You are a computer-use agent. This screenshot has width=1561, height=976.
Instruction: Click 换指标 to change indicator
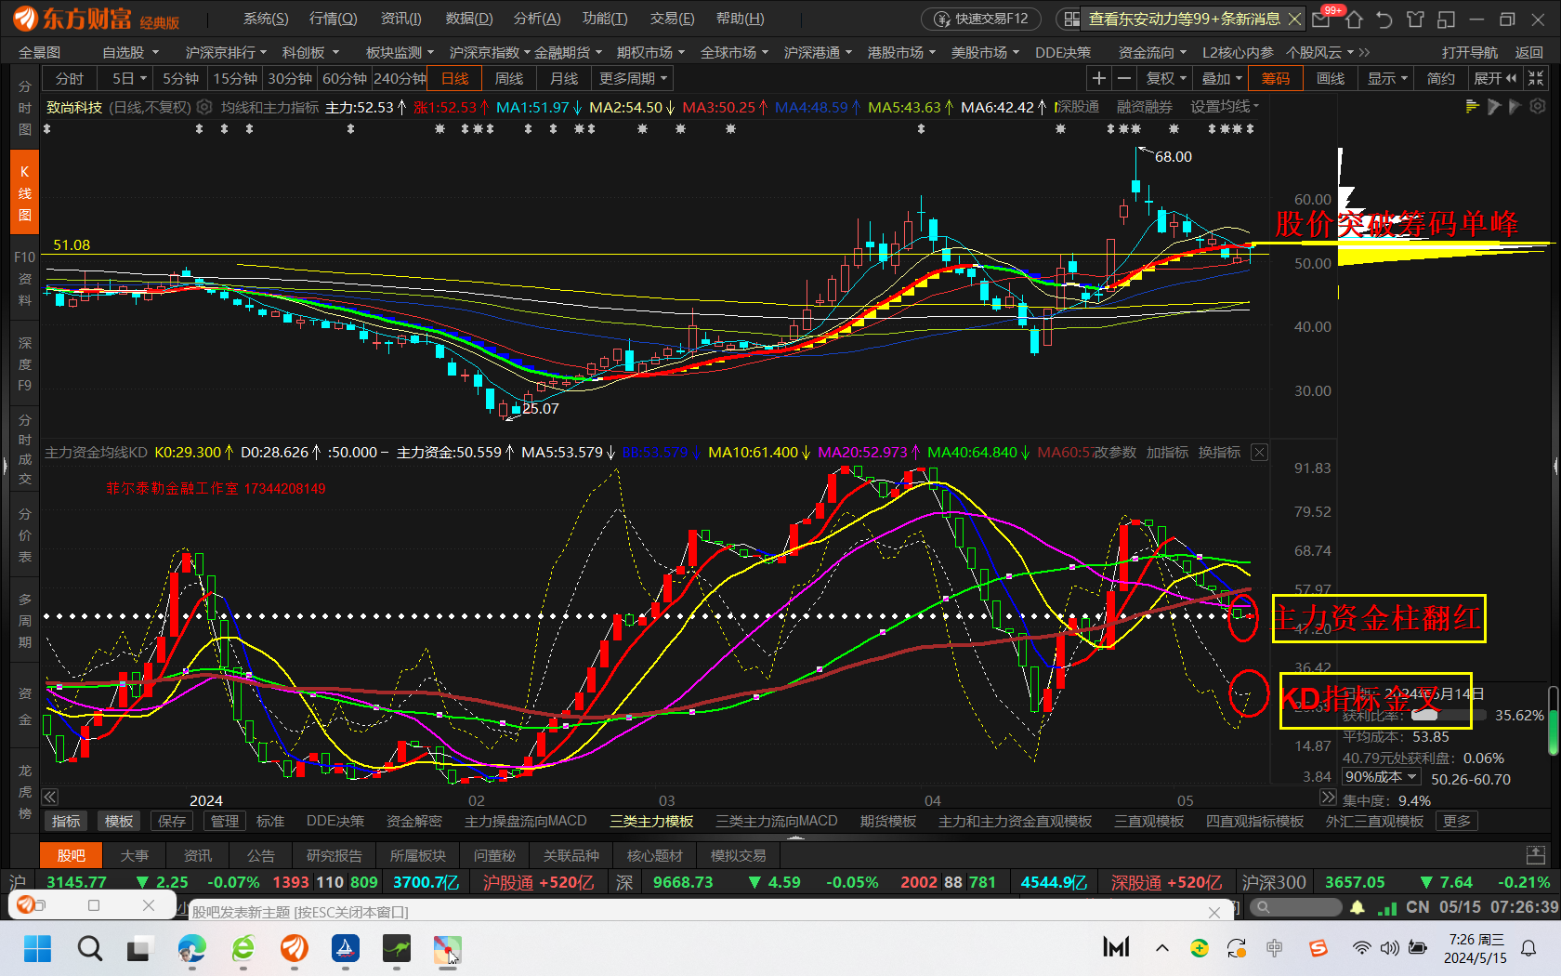pyautogui.click(x=1219, y=453)
